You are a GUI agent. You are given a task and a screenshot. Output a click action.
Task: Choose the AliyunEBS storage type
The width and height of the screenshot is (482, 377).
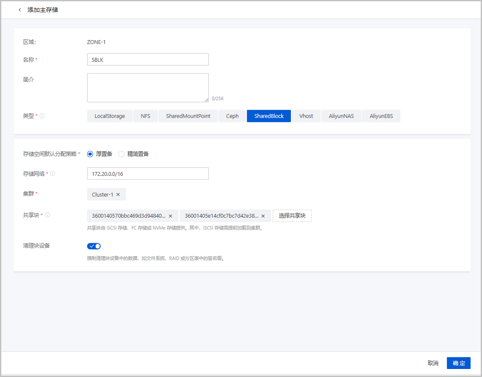[x=381, y=116]
